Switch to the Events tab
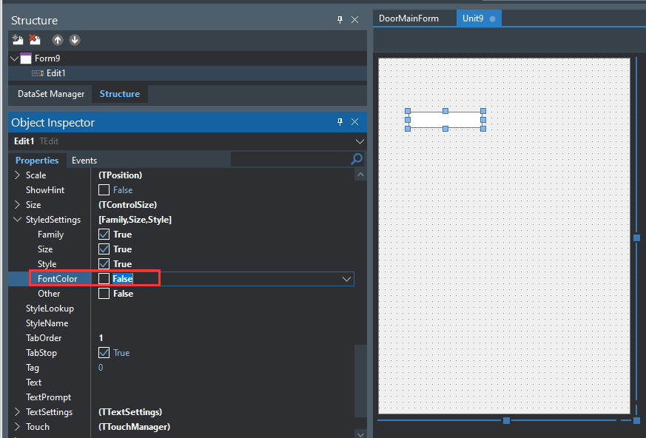Screen dimensions: 646x438 click(x=84, y=161)
